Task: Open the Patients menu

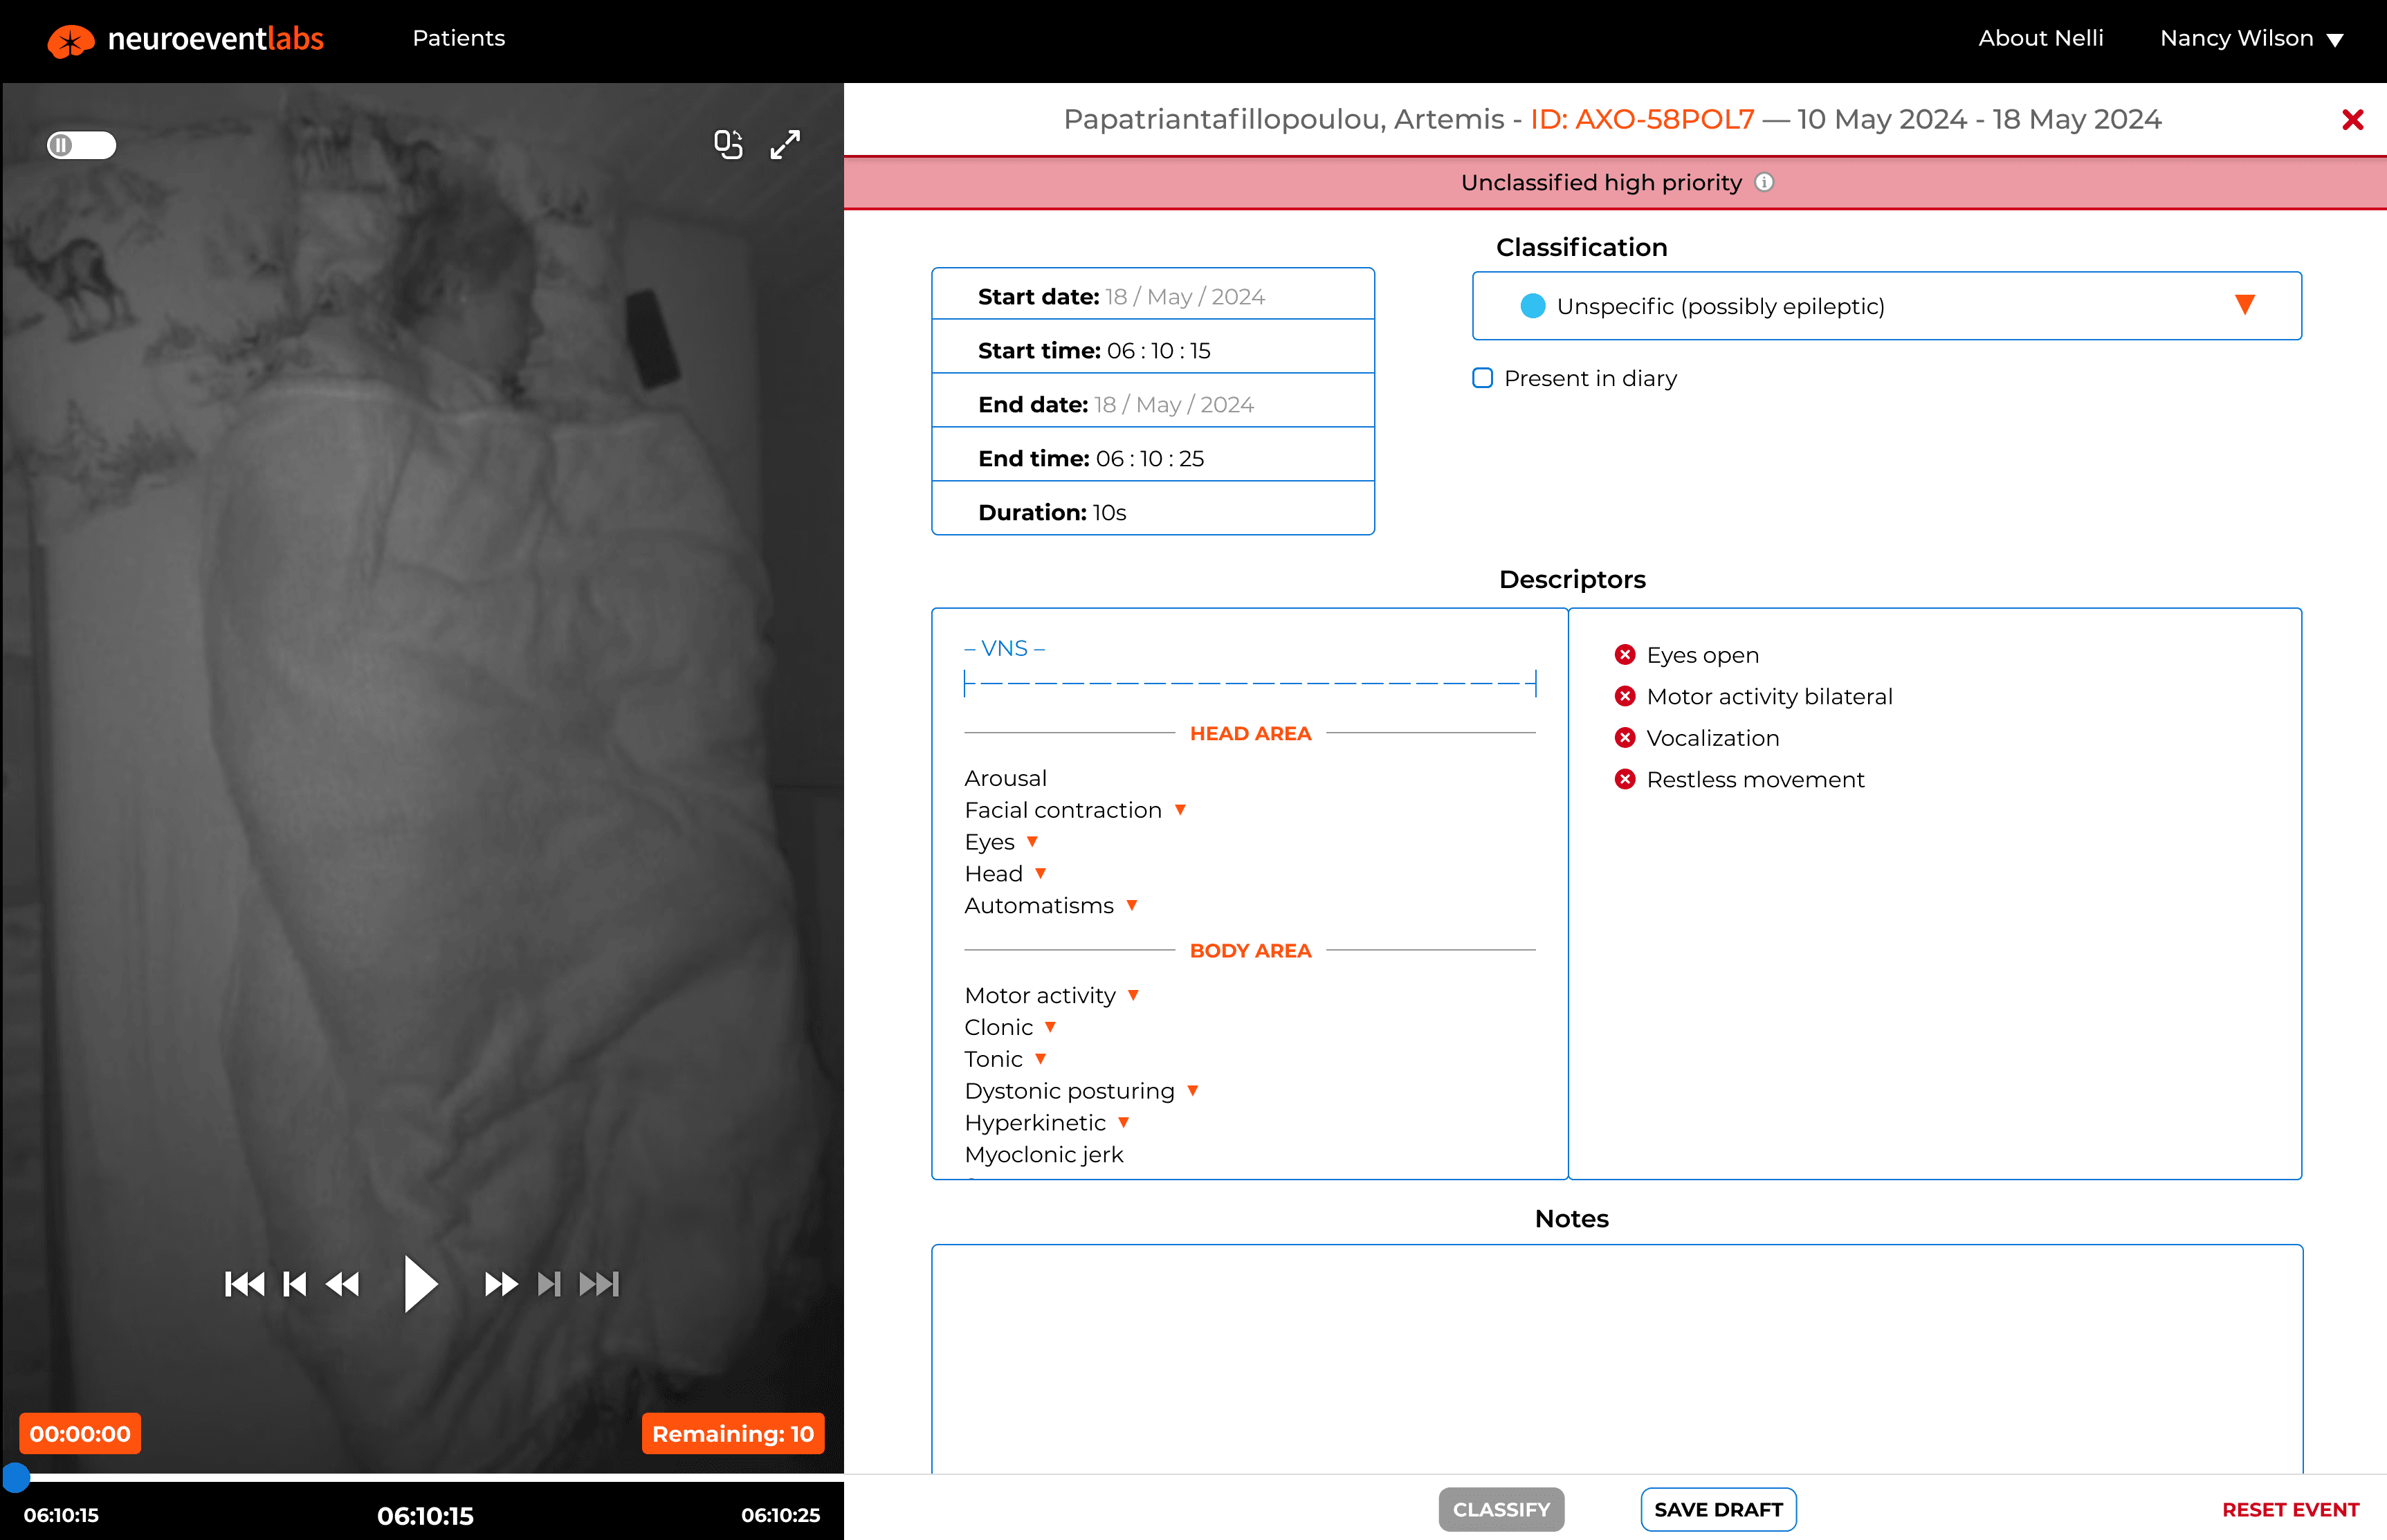Action: pyautogui.click(x=458, y=38)
